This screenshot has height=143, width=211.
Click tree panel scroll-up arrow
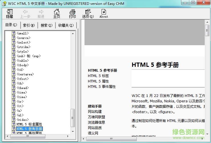(73, 34)
